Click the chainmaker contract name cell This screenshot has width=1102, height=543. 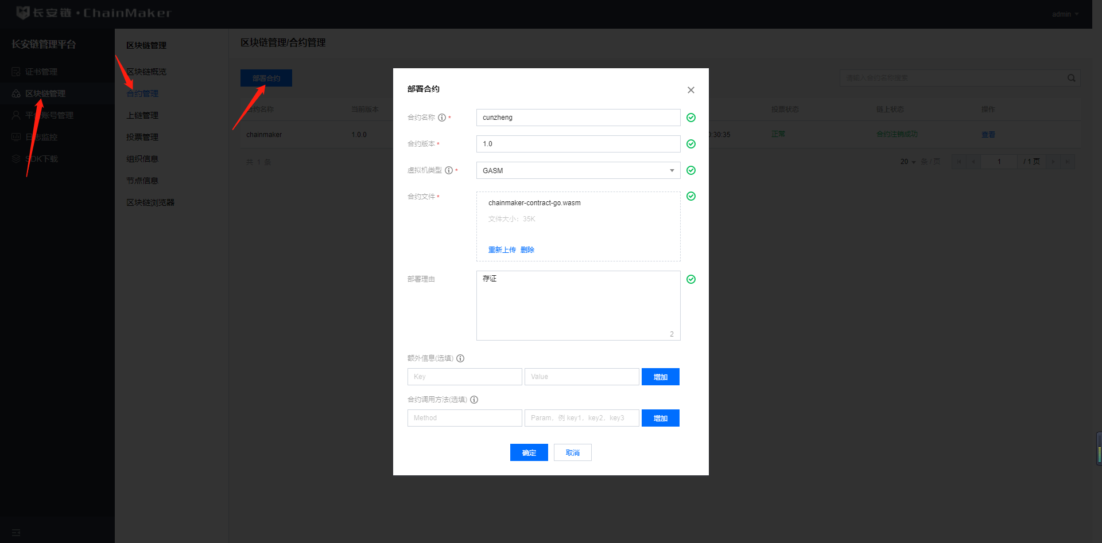(x=264, y=135)
